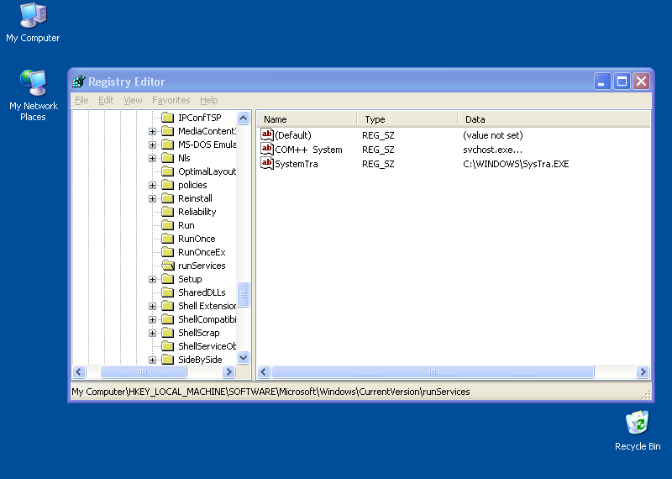The image size is (672, 479).
Task: Click the Type column header
Action: tap(407, 119)
